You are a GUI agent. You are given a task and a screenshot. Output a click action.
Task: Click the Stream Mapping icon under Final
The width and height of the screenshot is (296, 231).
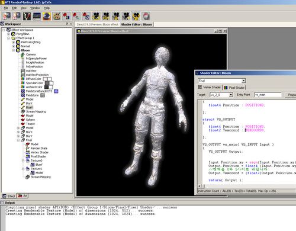tap(28, 177)
